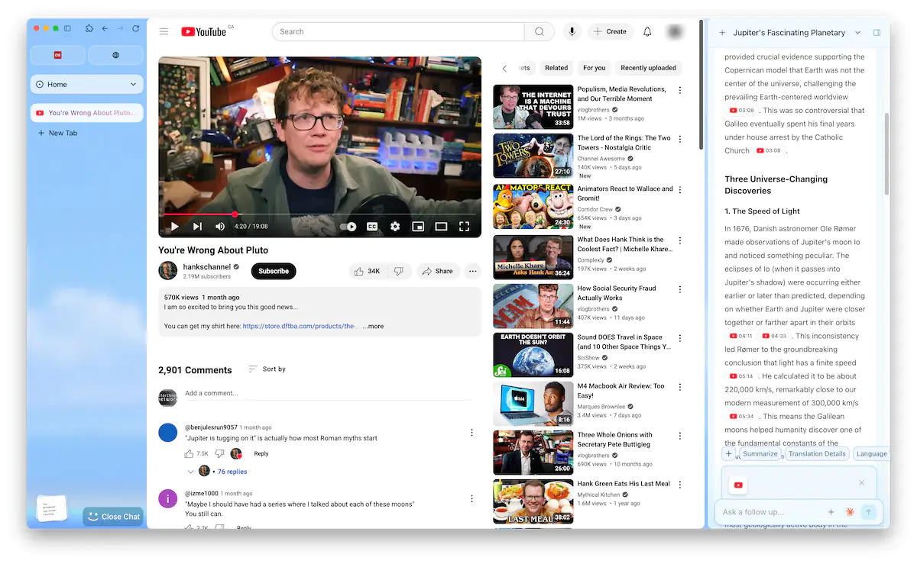Subscribe to hankschannel
Viewport: 917px width, 564px height.
pos(274,271)
